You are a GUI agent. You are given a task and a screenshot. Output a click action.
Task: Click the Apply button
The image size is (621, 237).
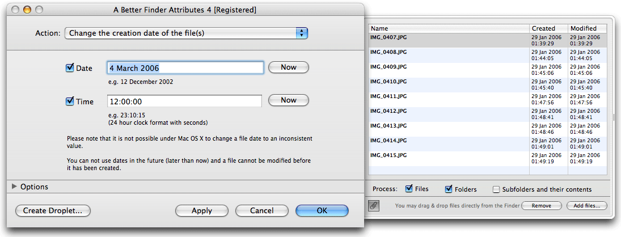[201, 211]
